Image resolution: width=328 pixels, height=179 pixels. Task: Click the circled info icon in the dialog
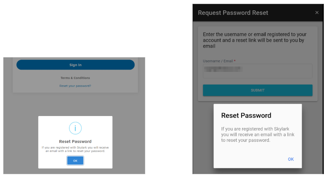click(75, 128)
